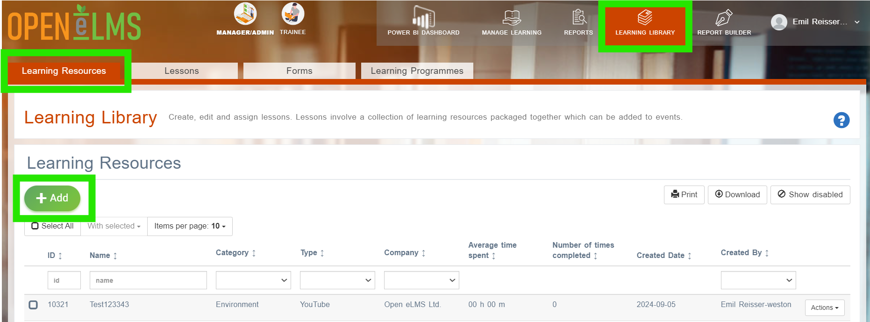Check the row checkbox for ID 10321
Screen dimensions: 870x322
[33, 305]
